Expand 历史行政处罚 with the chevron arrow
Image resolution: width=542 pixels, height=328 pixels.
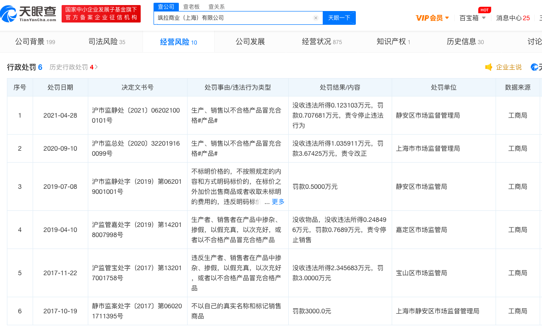coord(96,67)
